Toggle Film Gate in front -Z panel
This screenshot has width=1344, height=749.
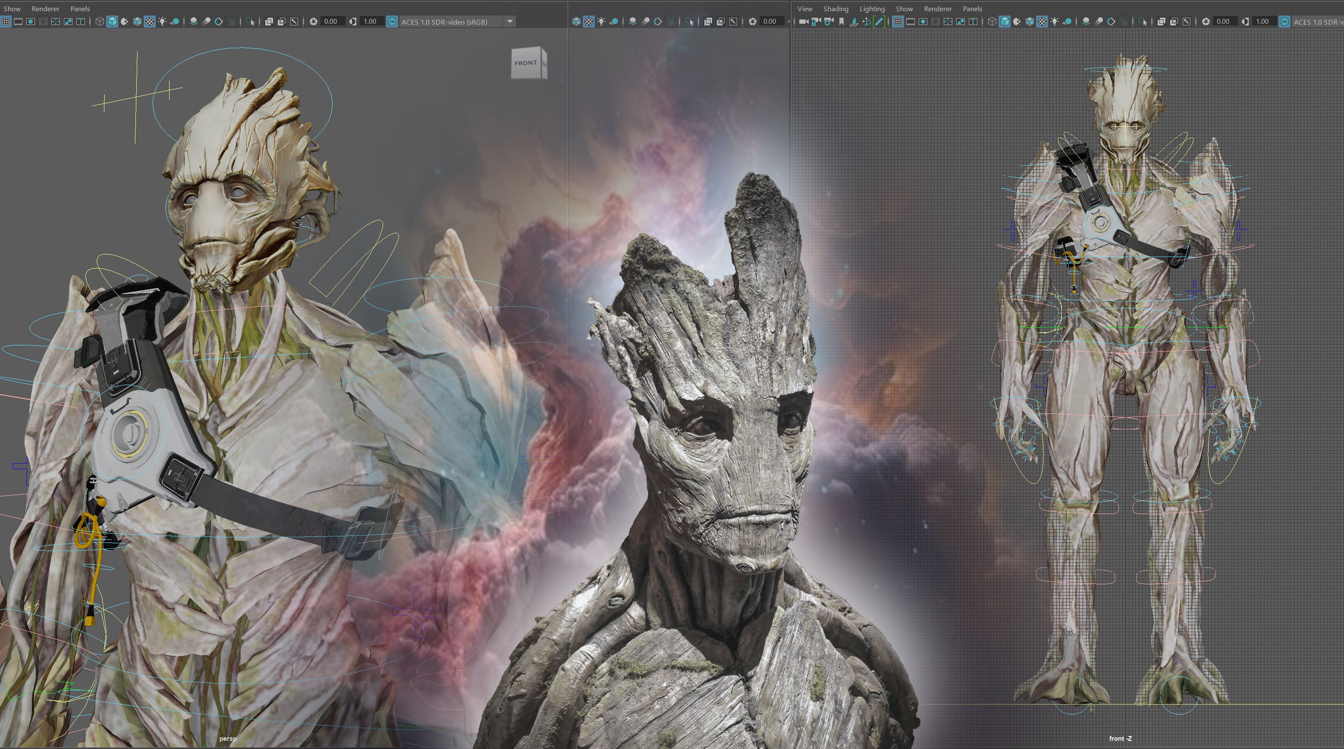click(x=911, y=22)
